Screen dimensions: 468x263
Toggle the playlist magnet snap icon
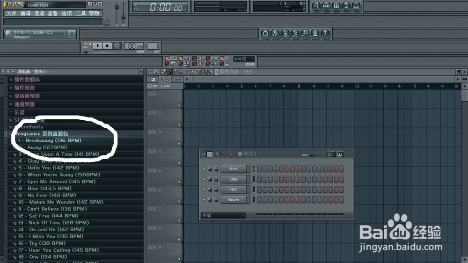[x=156, y=72]
